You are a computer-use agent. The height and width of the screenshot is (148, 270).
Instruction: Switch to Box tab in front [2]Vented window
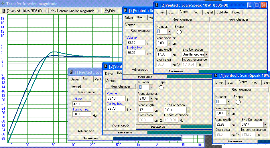[171, 12]
